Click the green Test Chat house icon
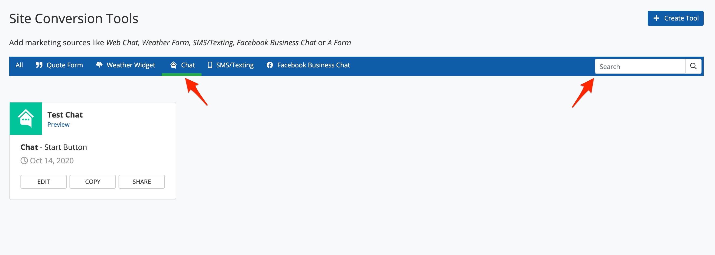This screenshot has width=715, height=255. coord(26,119)
